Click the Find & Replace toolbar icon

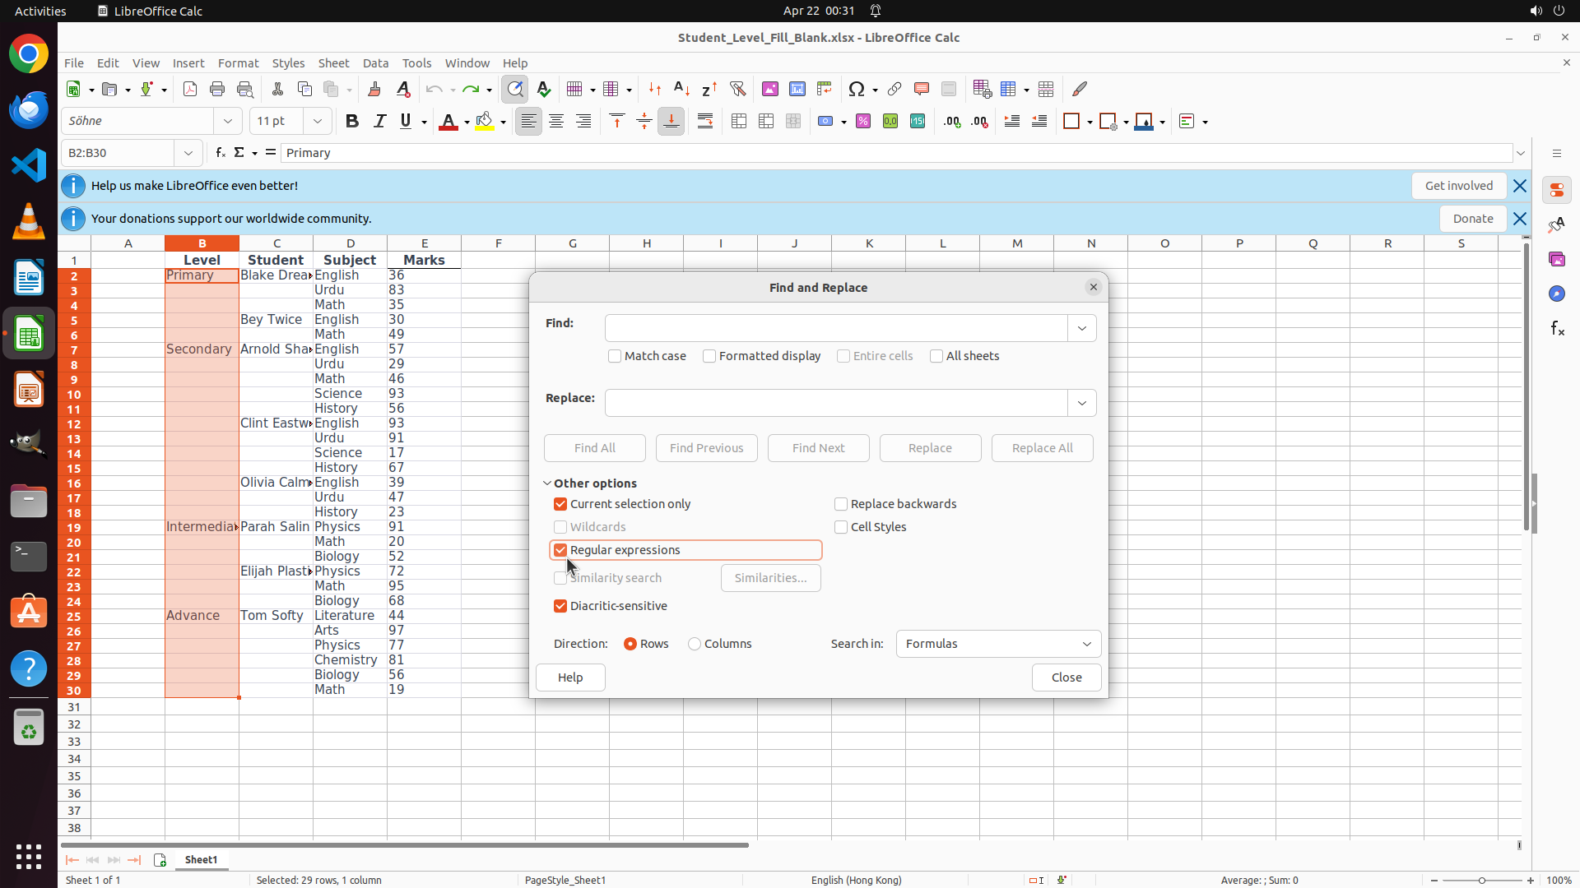point(515,89)
